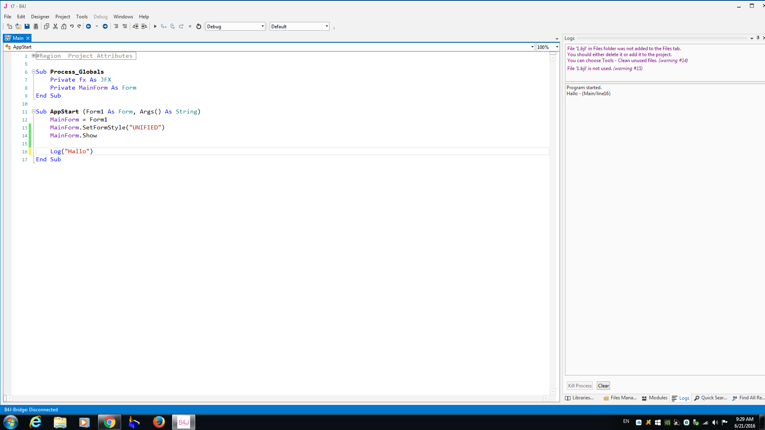
Task: Click Navigate Forward blue arrow
Action: [x=105, y=26]
